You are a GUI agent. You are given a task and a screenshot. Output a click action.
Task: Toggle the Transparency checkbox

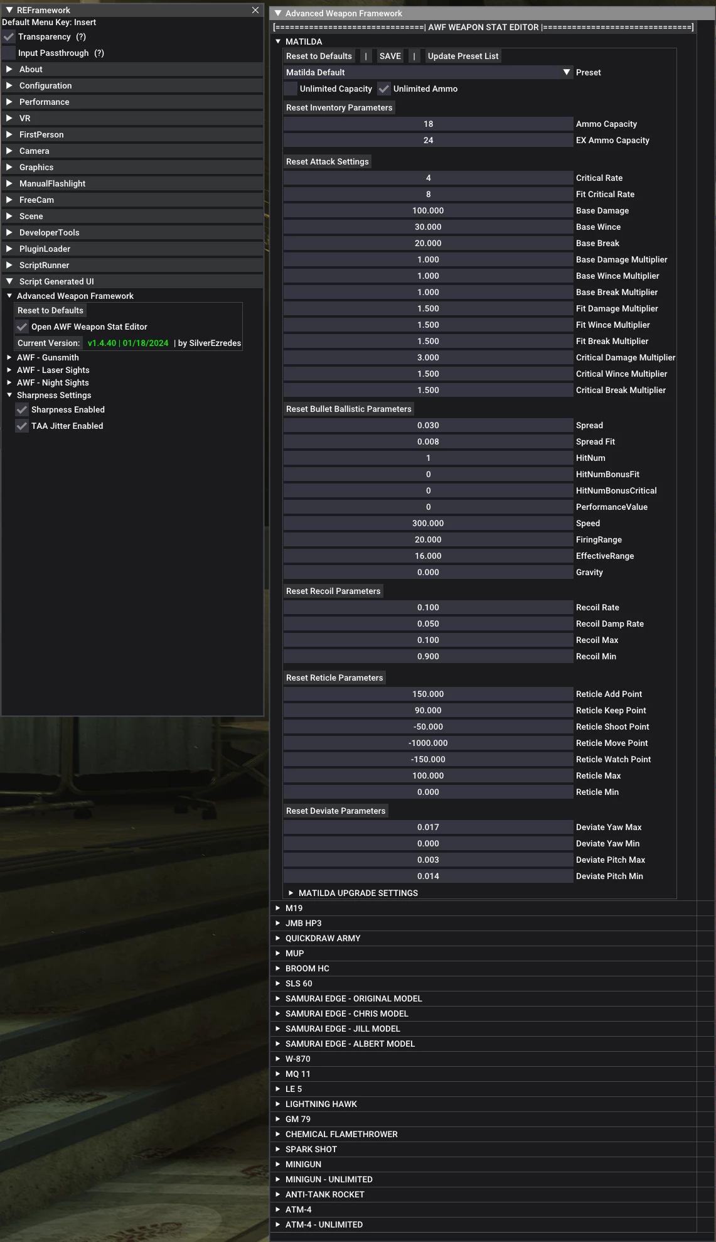point(9,37)
